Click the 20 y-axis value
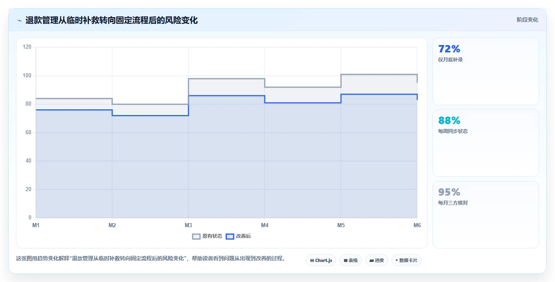555x282 pixels. point(28,189)
